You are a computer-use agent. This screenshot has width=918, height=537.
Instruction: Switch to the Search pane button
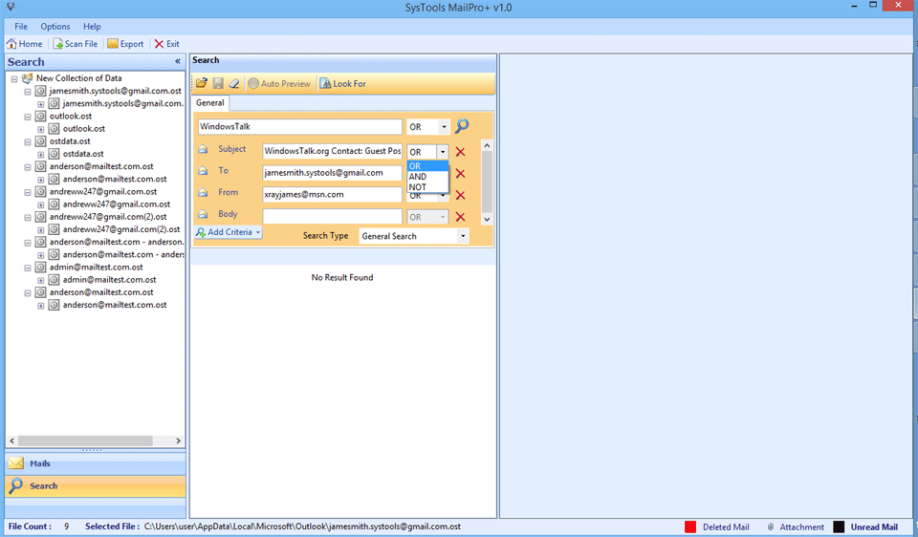coord(96,485)
